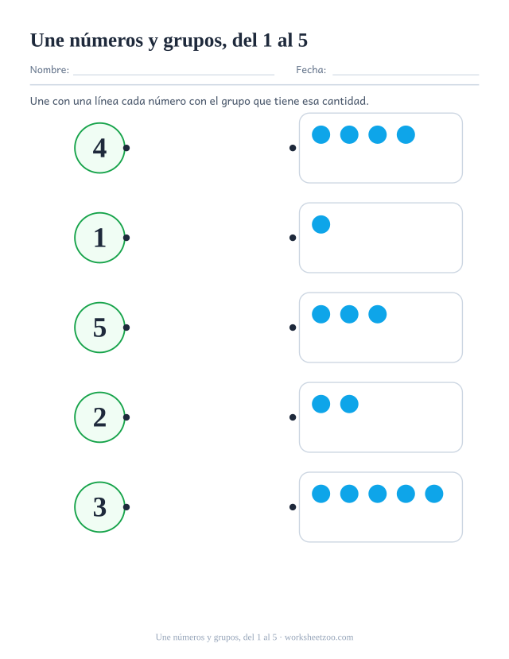Viewport: 509px width, 659px height.
Task: Click the box containing four blue dots
Action: click(381, 148)
